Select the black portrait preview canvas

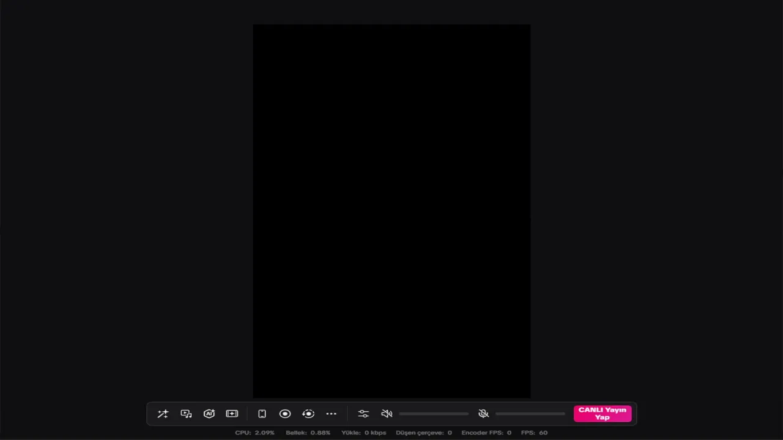[391, 211]
